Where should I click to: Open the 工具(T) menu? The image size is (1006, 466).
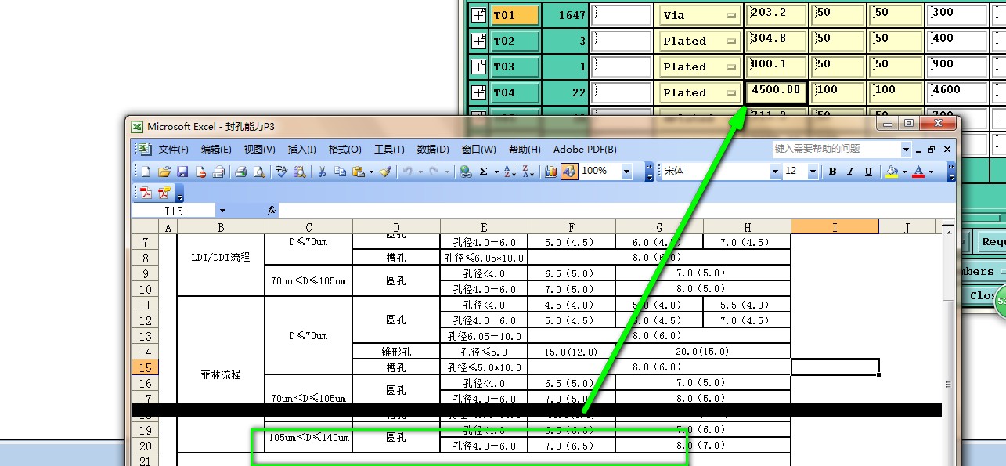pos(389,149)
